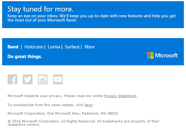
Task: Click the Microsoft wordmark text
Action: click(x=166, y=56)
